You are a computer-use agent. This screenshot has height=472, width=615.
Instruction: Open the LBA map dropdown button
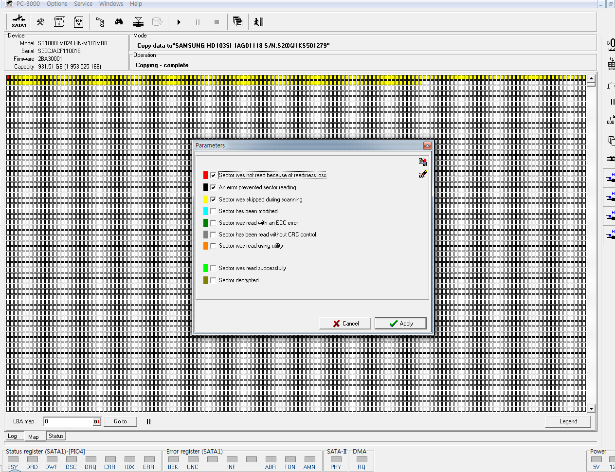(x=97, y=422)
